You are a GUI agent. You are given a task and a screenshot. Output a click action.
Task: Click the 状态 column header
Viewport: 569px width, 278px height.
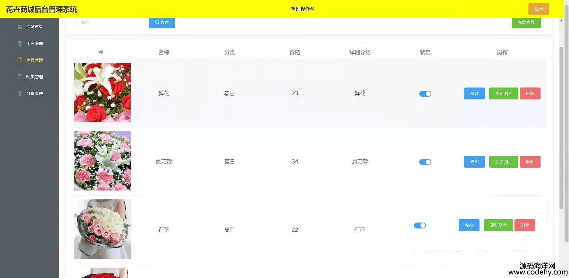point(425,53)
